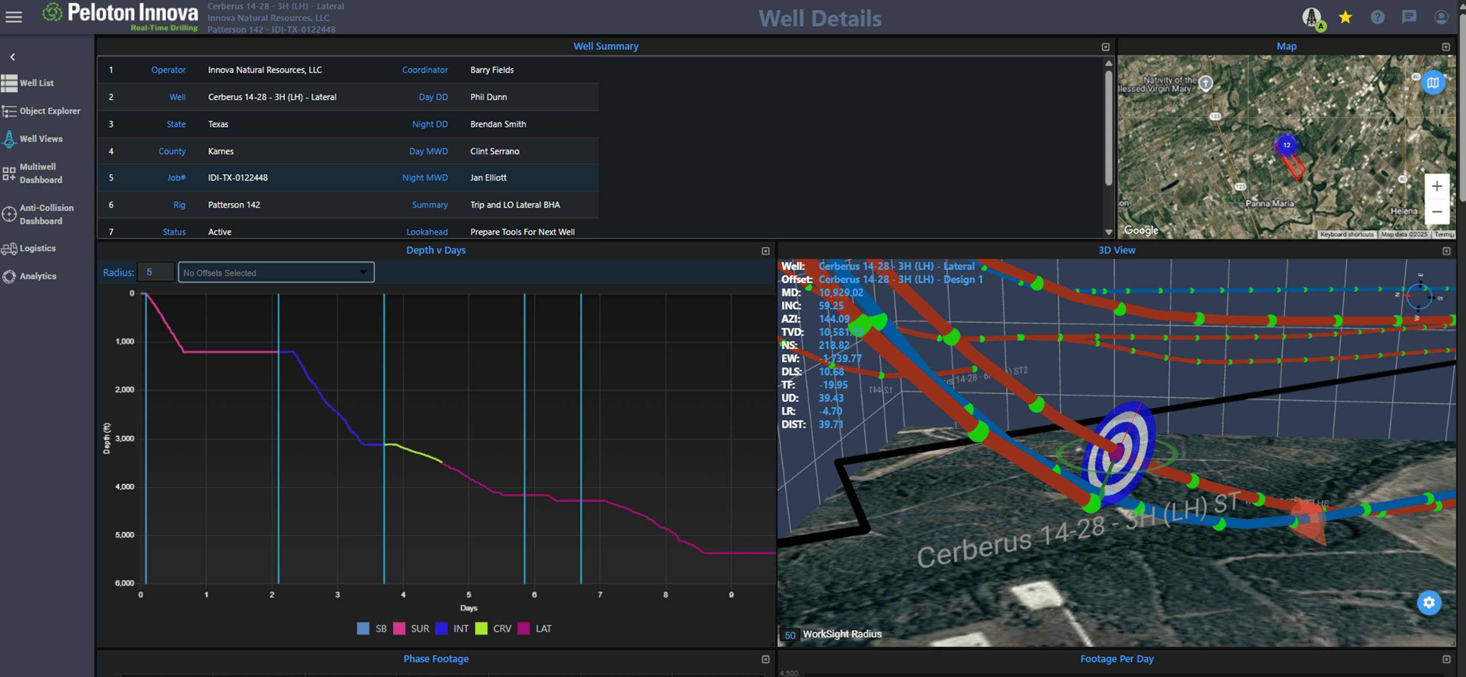Toggle the map type layer icon
1466x677 pixels.
1434,83
